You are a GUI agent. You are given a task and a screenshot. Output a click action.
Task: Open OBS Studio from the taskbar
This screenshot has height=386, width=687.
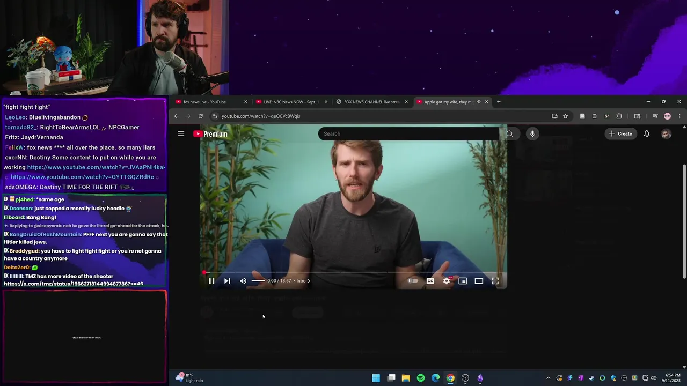[465, 378]
